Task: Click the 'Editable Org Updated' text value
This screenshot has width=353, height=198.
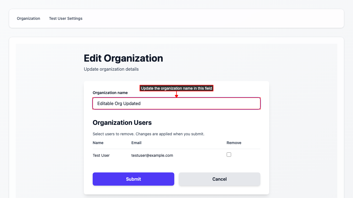Action: click(x=119, y=103)
